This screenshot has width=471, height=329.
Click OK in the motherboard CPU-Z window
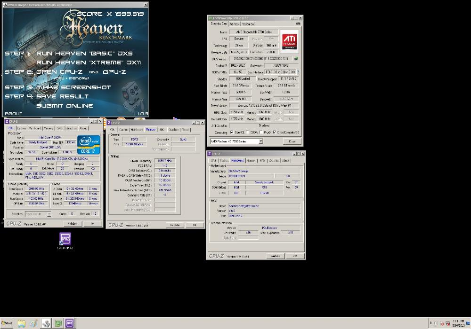[x=295, y=256]
